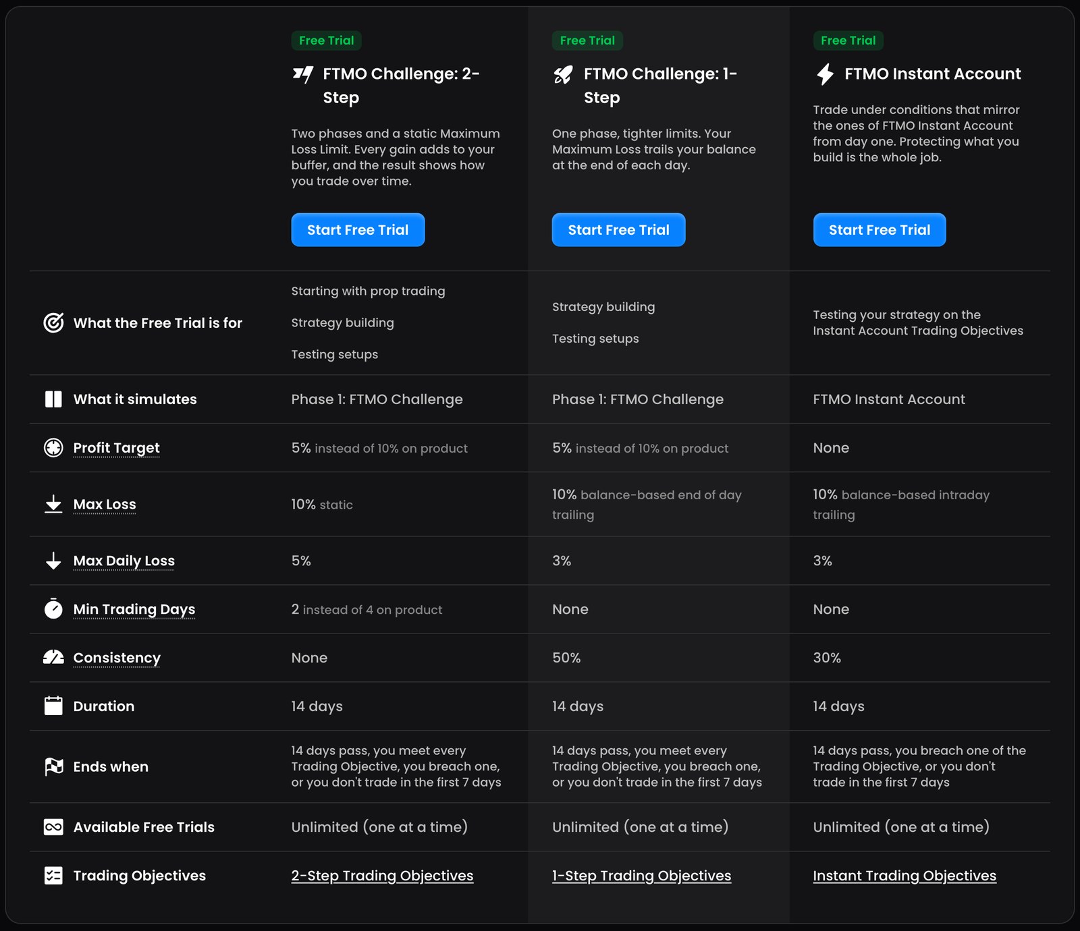Click 'Duration' row label
The width and height of the screenshot is (1080, 931).
(x=104, y=706)
